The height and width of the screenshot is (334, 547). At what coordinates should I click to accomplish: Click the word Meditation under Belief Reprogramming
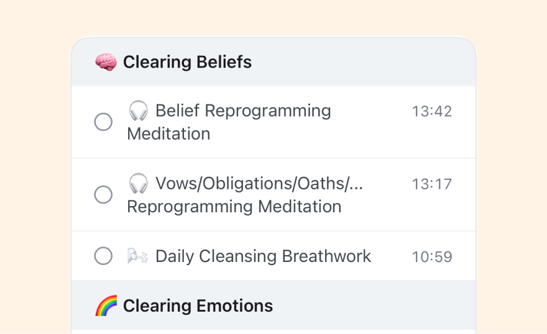click(x=168, y=134)
